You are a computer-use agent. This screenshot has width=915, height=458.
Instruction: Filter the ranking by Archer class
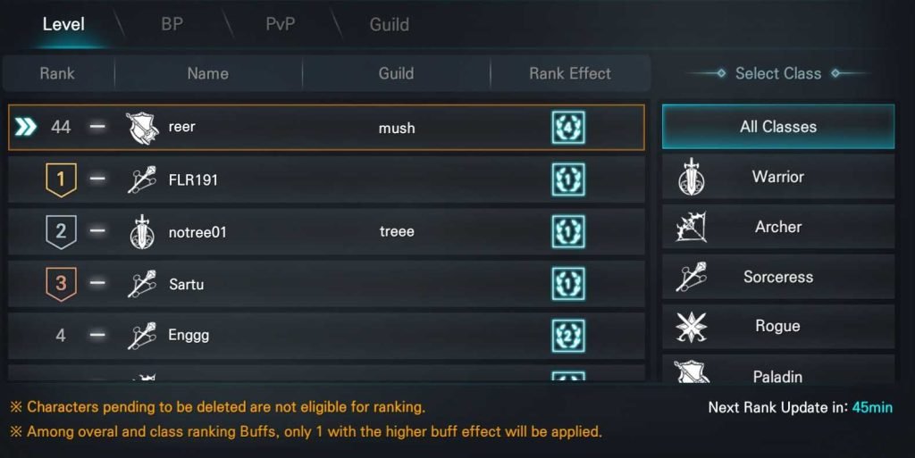778,227
